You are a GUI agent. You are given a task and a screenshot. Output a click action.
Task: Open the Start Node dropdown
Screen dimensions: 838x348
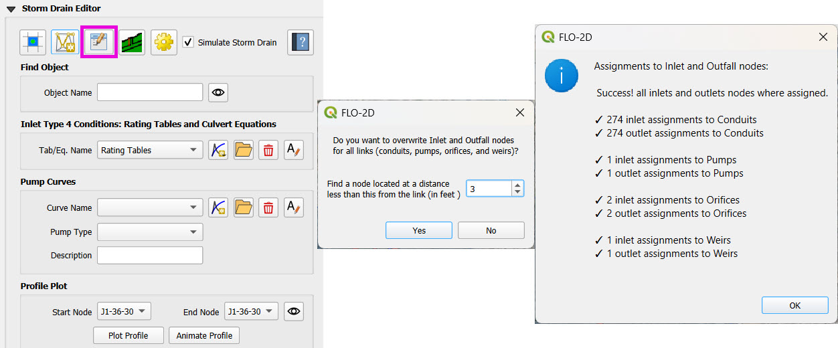[x=124, y=311]
